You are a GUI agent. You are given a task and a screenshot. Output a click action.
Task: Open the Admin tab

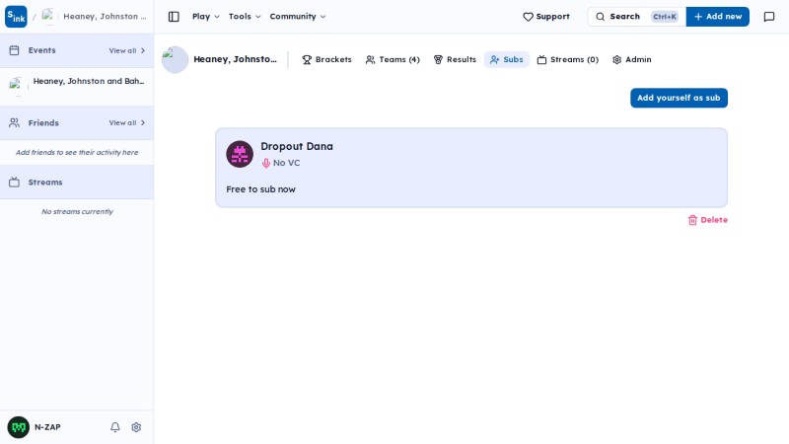click(632, 59)
